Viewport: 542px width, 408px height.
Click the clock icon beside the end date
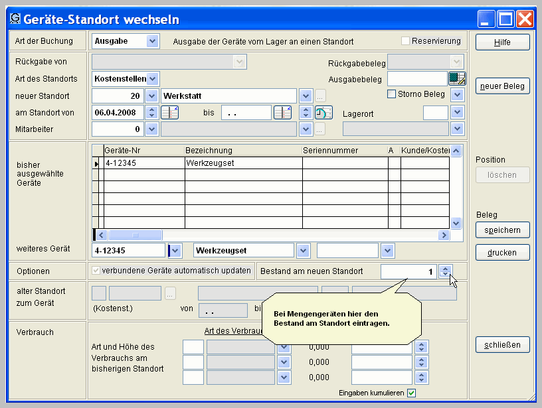pos(323,113)
